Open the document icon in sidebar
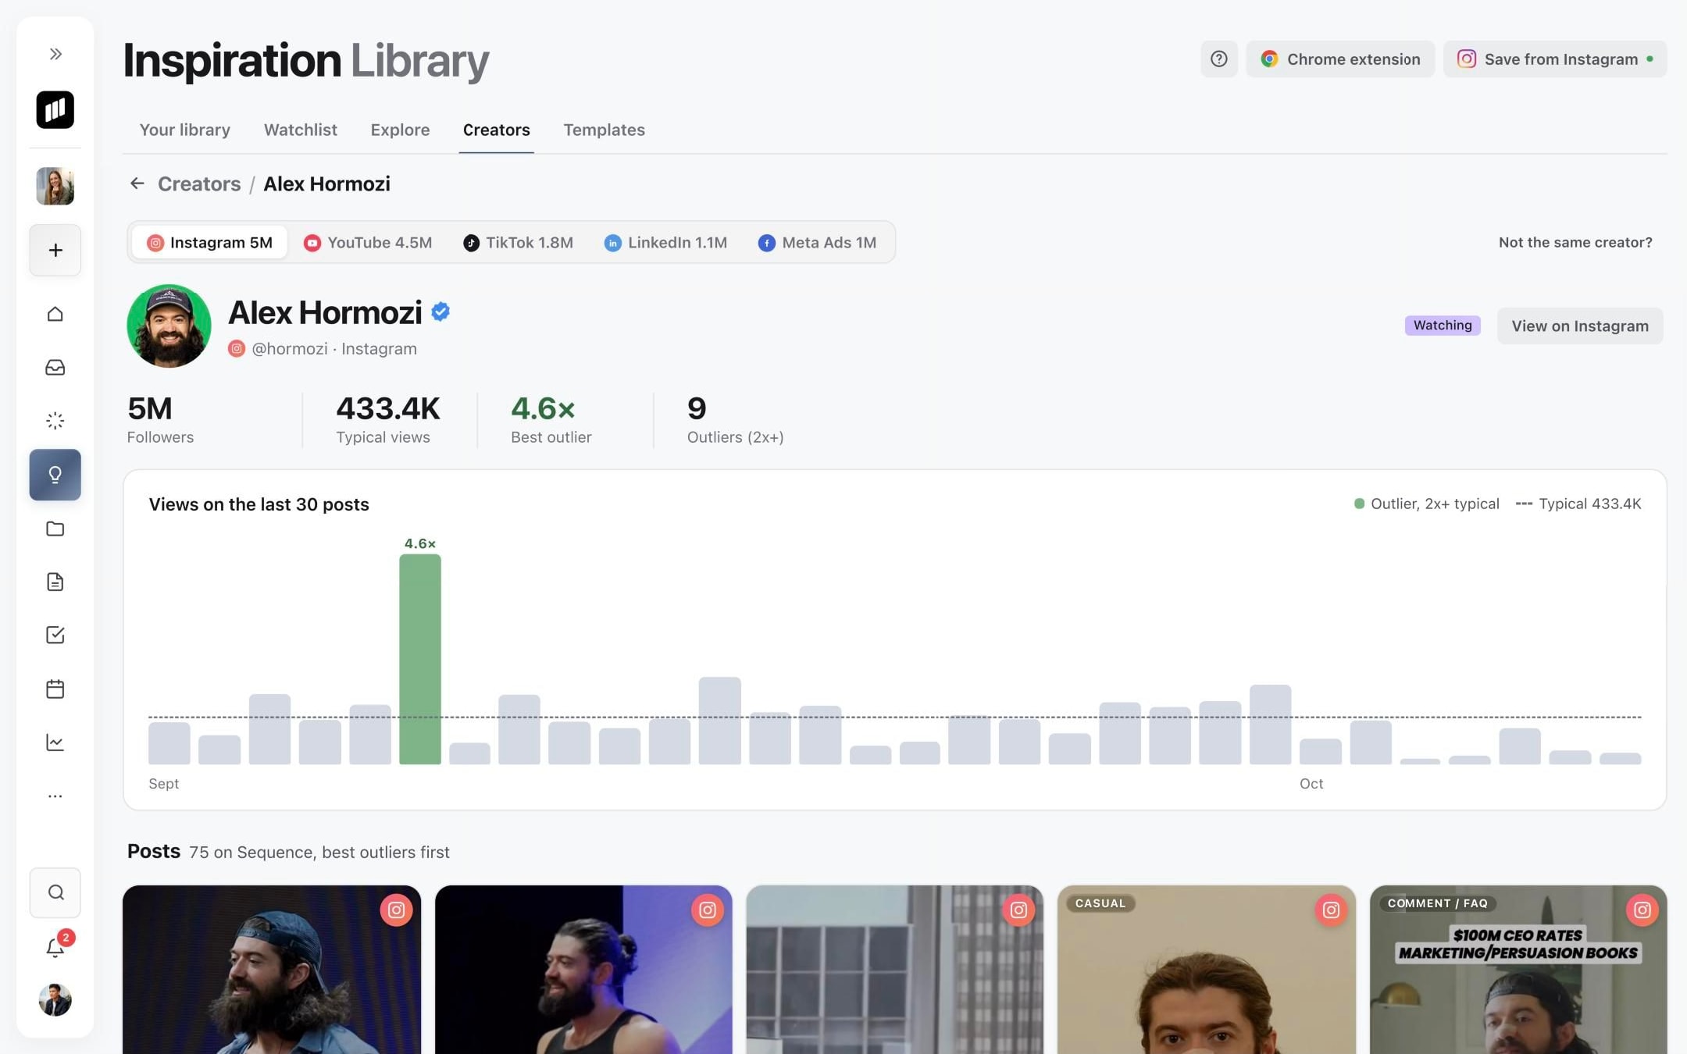This screenshot has height=1054, width=1687. coord(55,582)
